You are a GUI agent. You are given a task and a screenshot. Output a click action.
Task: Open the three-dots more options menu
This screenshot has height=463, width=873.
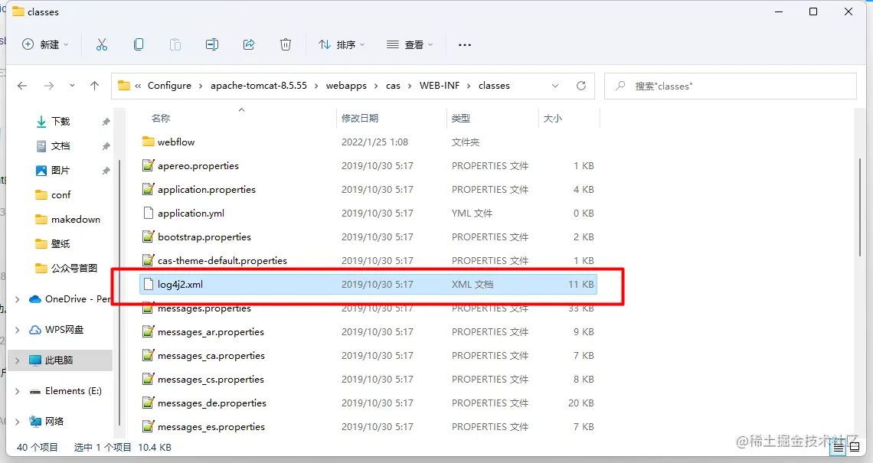(x=464, y=44)
